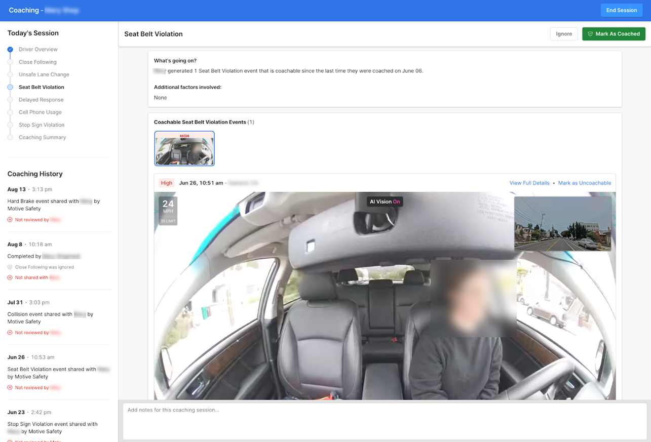
Task: Click the shield icon beside Close Following was ignored
Action: pyautogui.click(x=10, y=267)
